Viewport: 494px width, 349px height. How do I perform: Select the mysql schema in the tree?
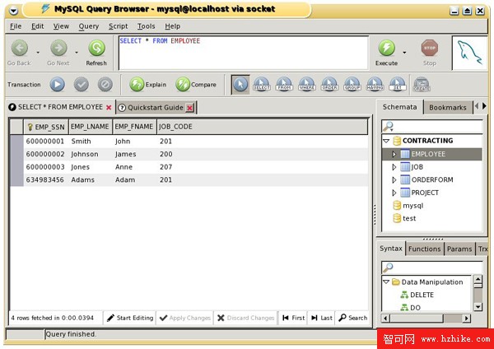point(412,206)
